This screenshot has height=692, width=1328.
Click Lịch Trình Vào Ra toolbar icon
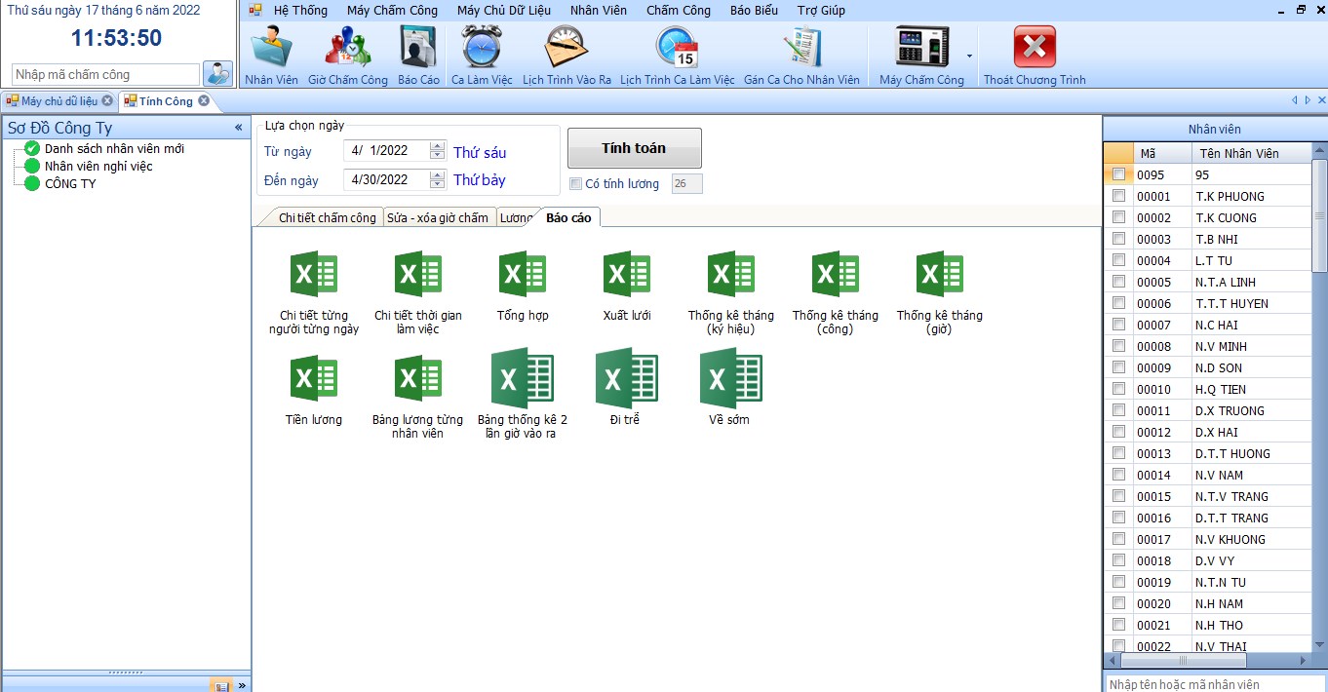[566, 48]
